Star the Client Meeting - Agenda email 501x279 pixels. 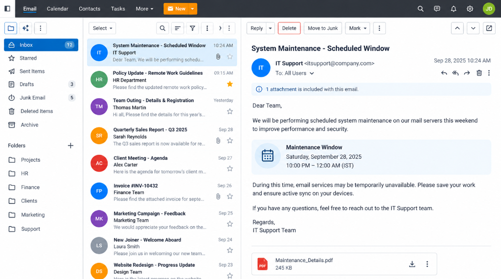coord(230,169)
